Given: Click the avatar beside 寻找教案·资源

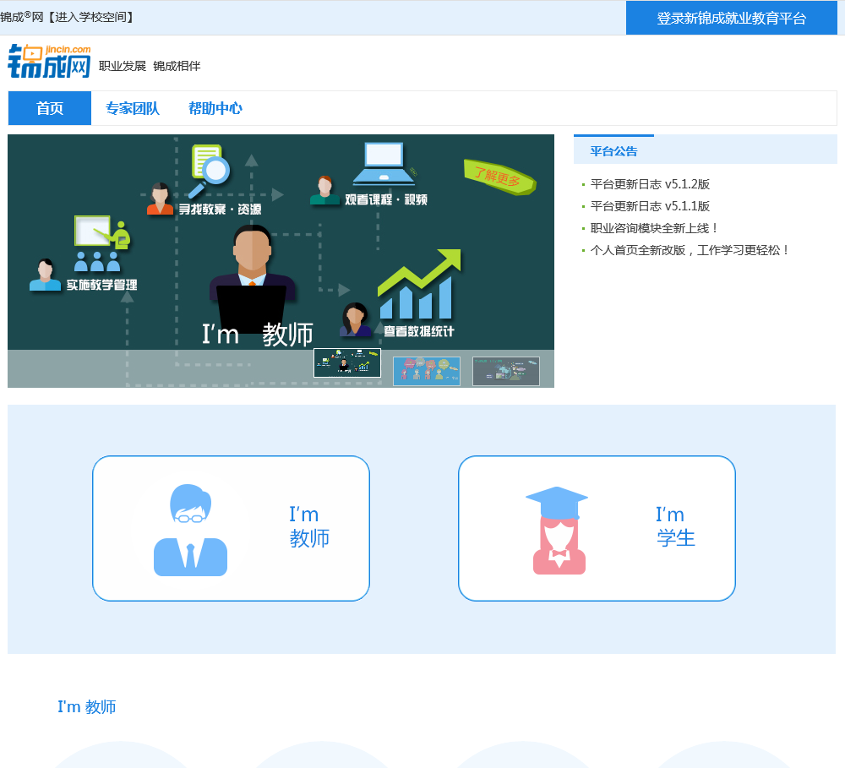Looking at the screenshot, I should click(x=160, y=199).
